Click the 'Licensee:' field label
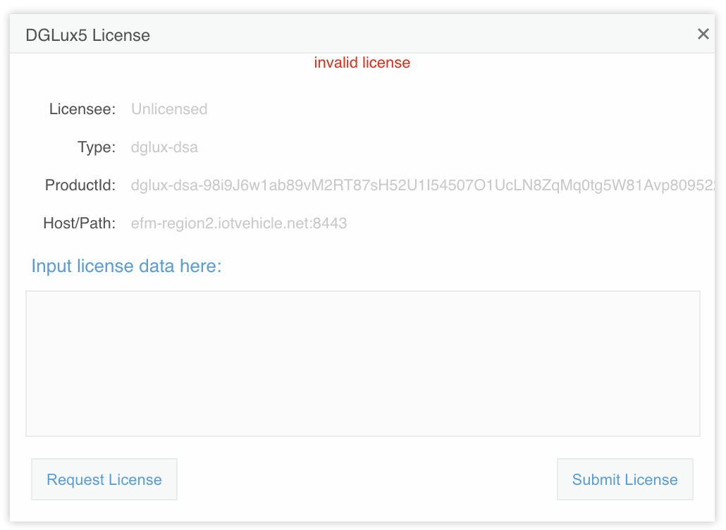The width and height of the screenshot is (726, 530). [82, 109]
